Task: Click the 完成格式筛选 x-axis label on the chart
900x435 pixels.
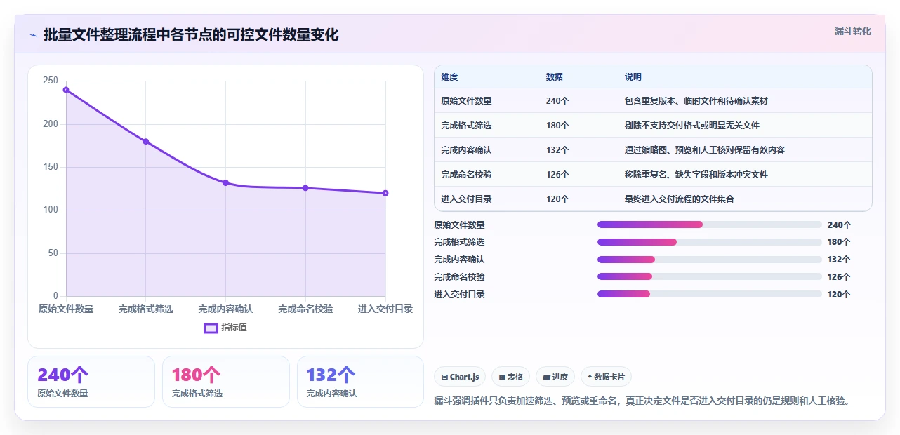Action: (146, 309)
